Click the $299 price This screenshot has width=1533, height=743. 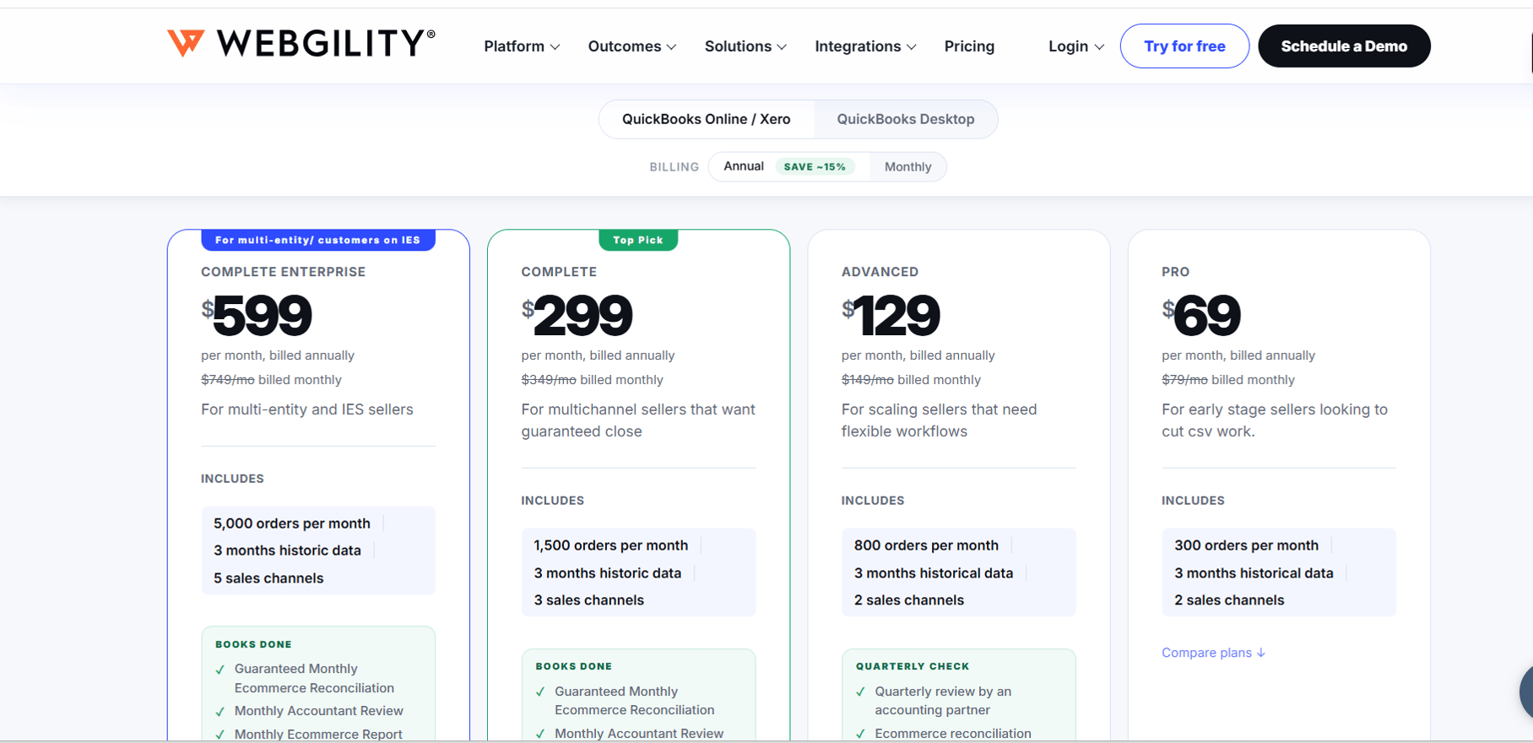[577, 315]
